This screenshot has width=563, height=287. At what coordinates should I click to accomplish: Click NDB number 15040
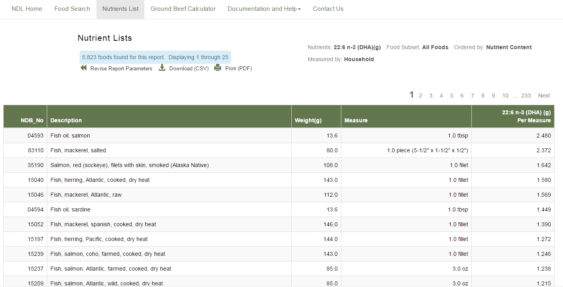pos(36,180)
